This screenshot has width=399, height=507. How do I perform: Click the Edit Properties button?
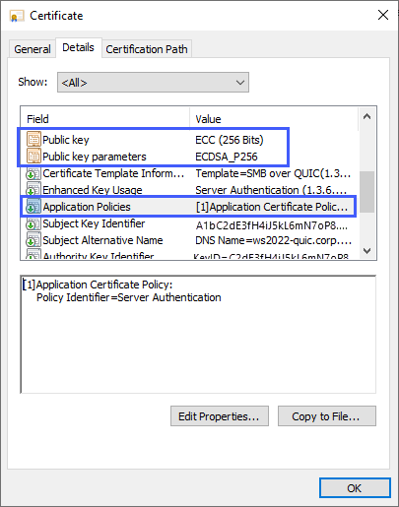point(220,416)
